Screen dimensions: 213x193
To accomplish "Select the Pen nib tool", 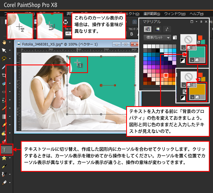I will [x=4, y=166].
